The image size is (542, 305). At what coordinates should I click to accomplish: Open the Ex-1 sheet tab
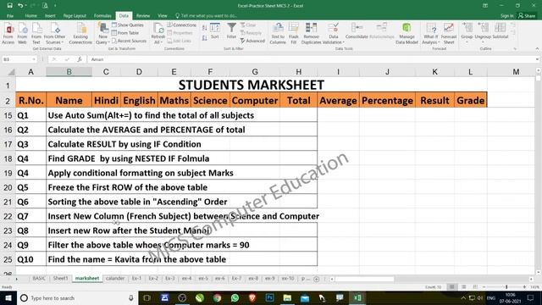tap(136, 279)
